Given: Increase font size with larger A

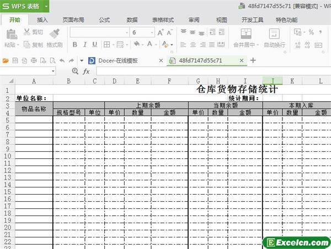Looking at the screenshot, I should click(x=161, y=32).
